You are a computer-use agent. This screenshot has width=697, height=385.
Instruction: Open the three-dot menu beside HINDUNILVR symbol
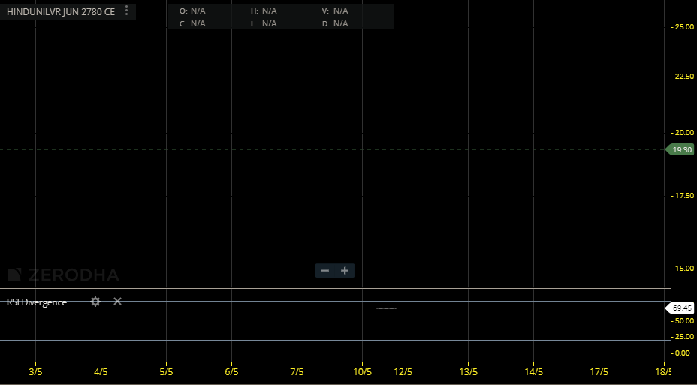point(127,11)
